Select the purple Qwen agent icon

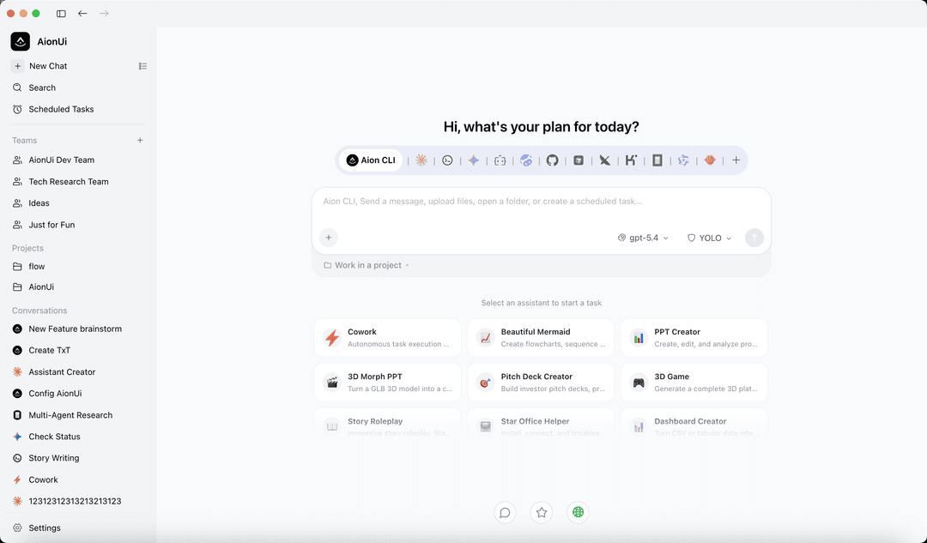point(683,160)
